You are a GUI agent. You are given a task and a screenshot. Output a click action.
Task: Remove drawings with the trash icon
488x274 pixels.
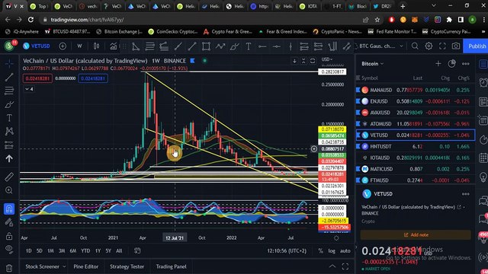tap(9, 268)
